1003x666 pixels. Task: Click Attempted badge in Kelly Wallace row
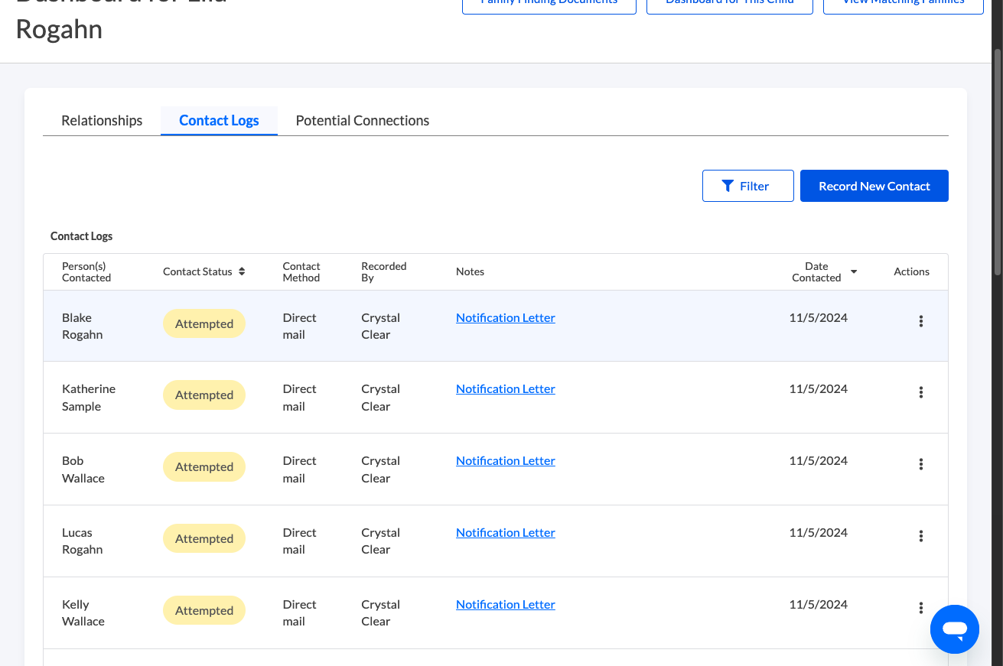point(204,611)
